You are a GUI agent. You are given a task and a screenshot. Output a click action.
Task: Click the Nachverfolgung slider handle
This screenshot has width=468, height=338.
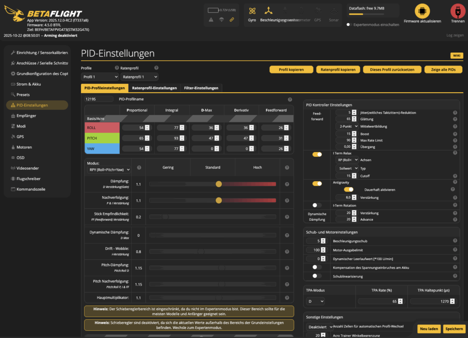click(219, 200)
